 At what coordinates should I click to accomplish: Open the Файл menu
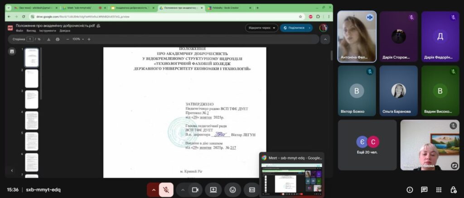coord(19,31)
